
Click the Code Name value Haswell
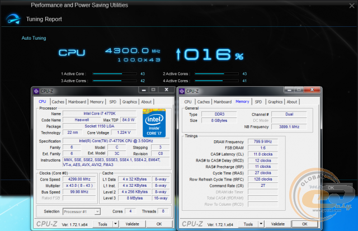point(82,120)
